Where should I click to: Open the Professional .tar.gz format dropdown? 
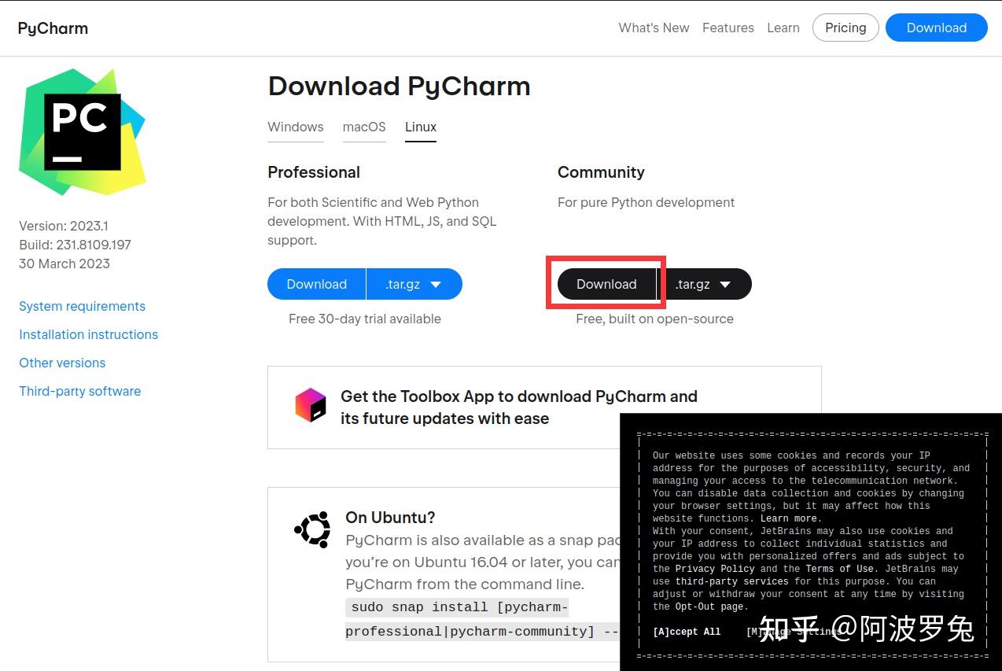(x=414, y=284)
